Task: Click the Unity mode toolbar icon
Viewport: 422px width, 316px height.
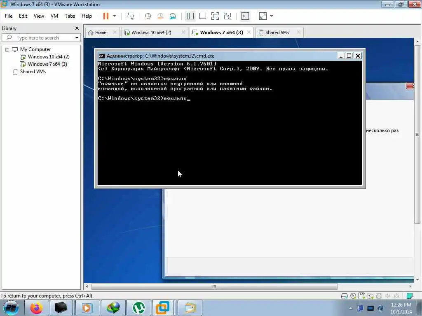Action: click(227, 16)
